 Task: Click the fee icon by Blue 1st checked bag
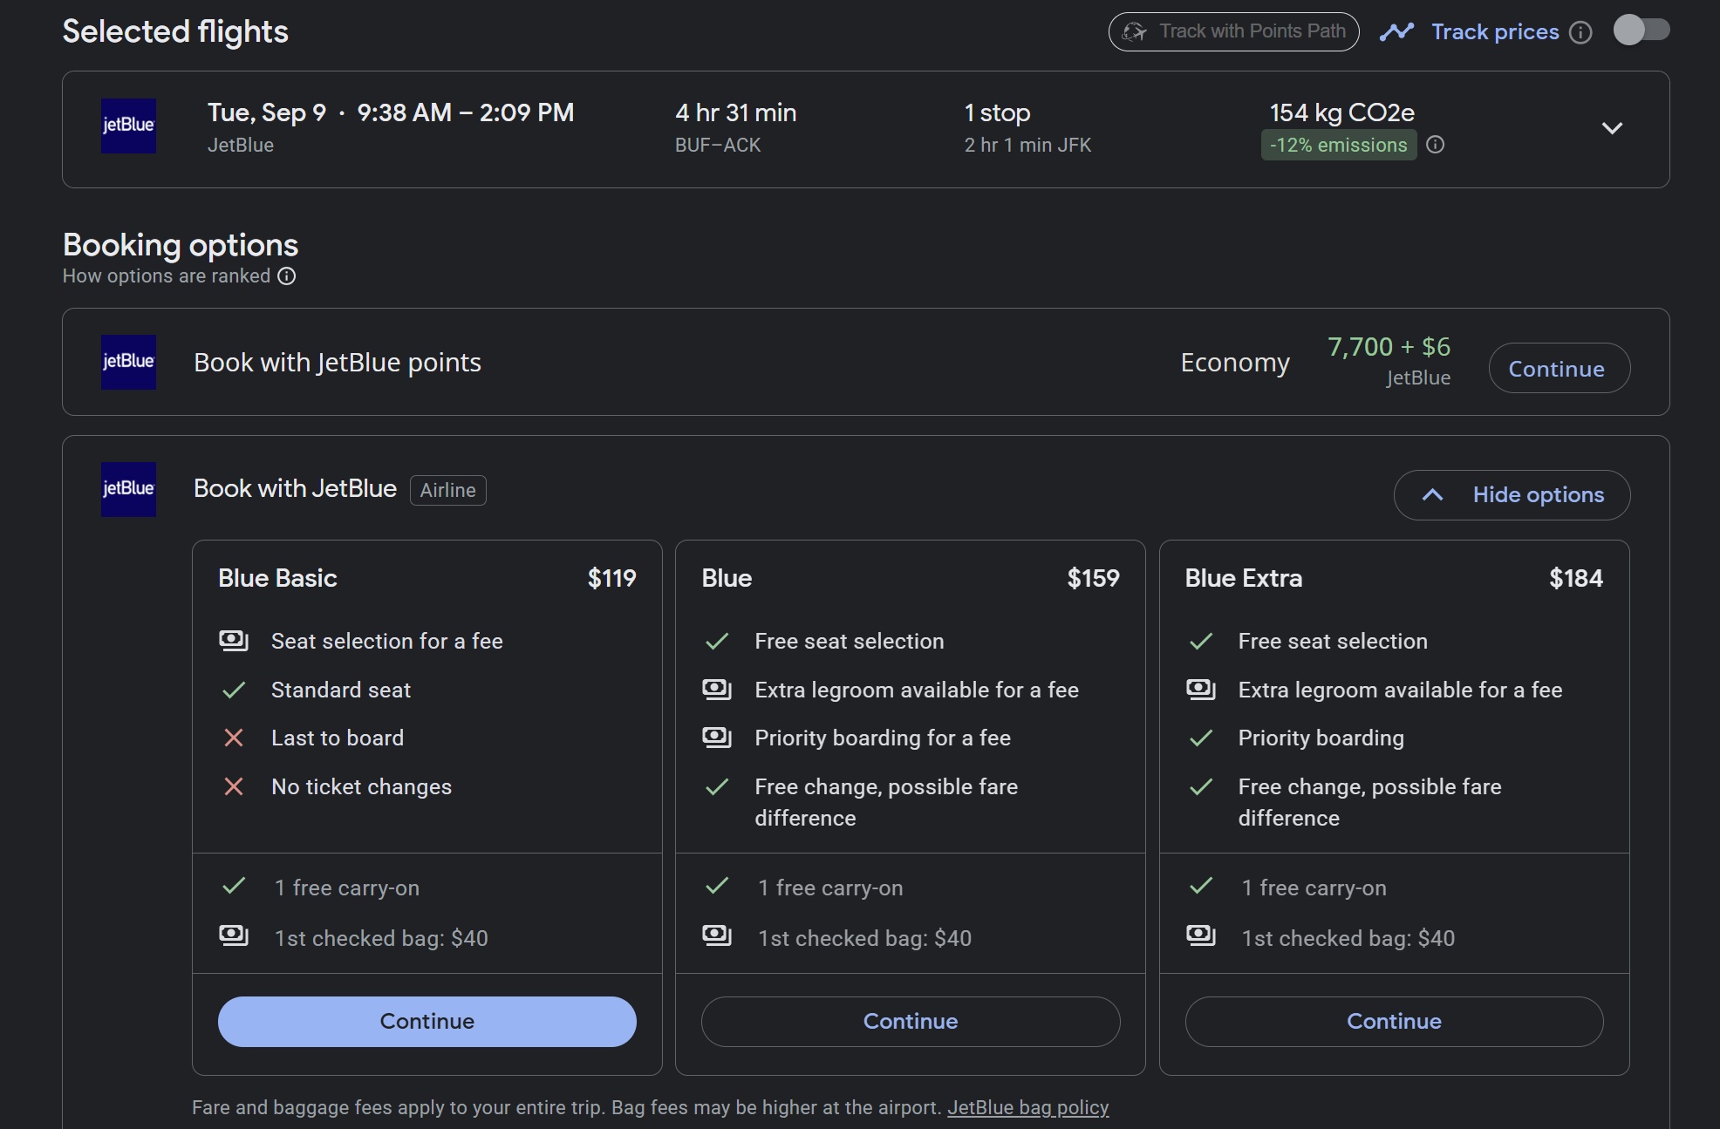717,936
